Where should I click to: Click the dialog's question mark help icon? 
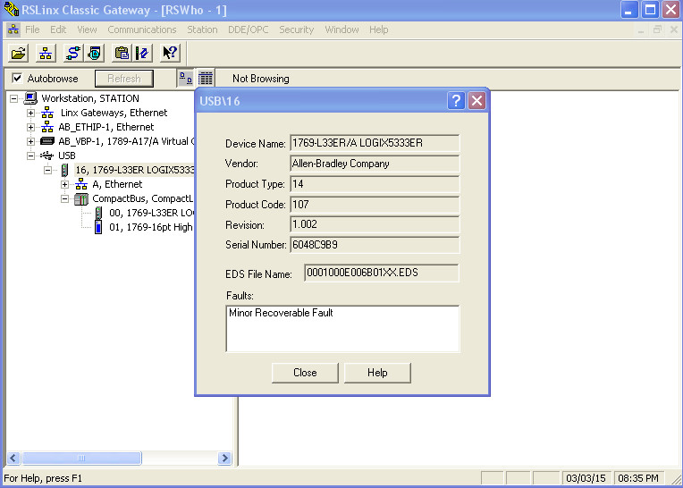[x=456, y=101]
